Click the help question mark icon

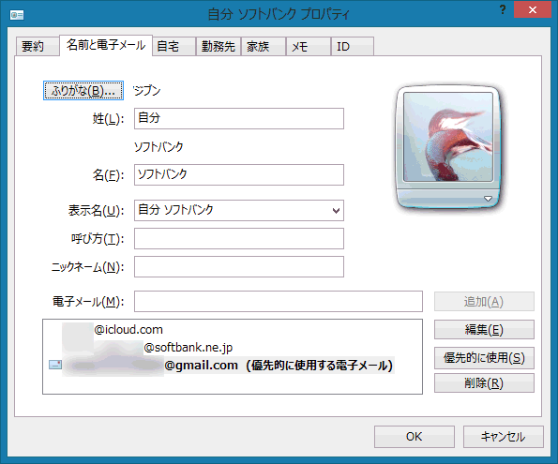coord(503,9)
